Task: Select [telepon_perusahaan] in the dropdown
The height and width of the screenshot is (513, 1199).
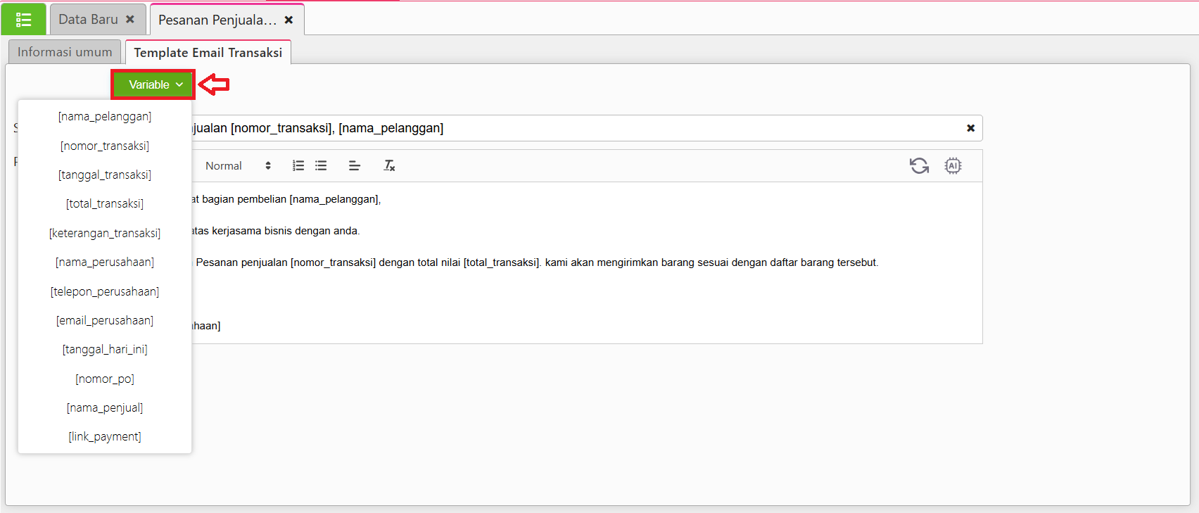Action: (x=105, y=291)
